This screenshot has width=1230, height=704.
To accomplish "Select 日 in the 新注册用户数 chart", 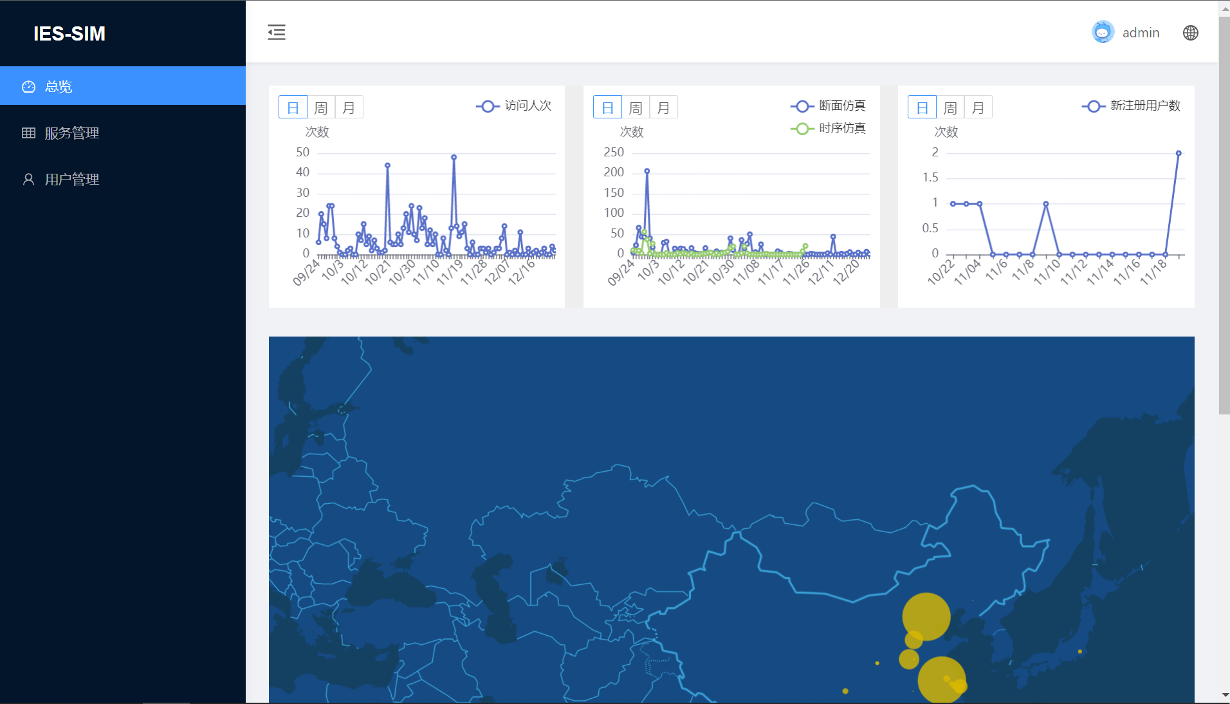I will click(x=922, y=107).
